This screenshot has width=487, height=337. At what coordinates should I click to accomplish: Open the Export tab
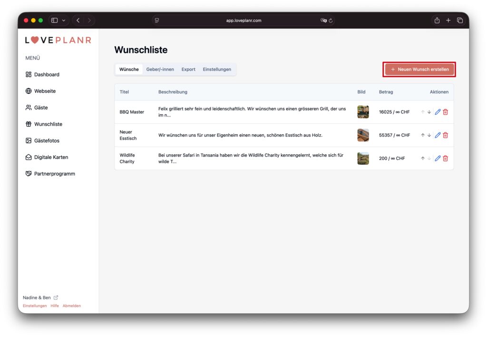(188, 69)
